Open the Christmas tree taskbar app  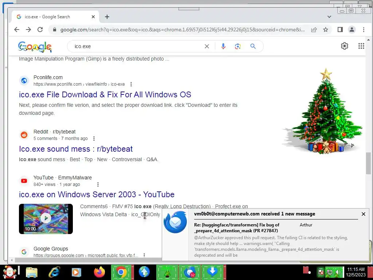coord(167,272)
